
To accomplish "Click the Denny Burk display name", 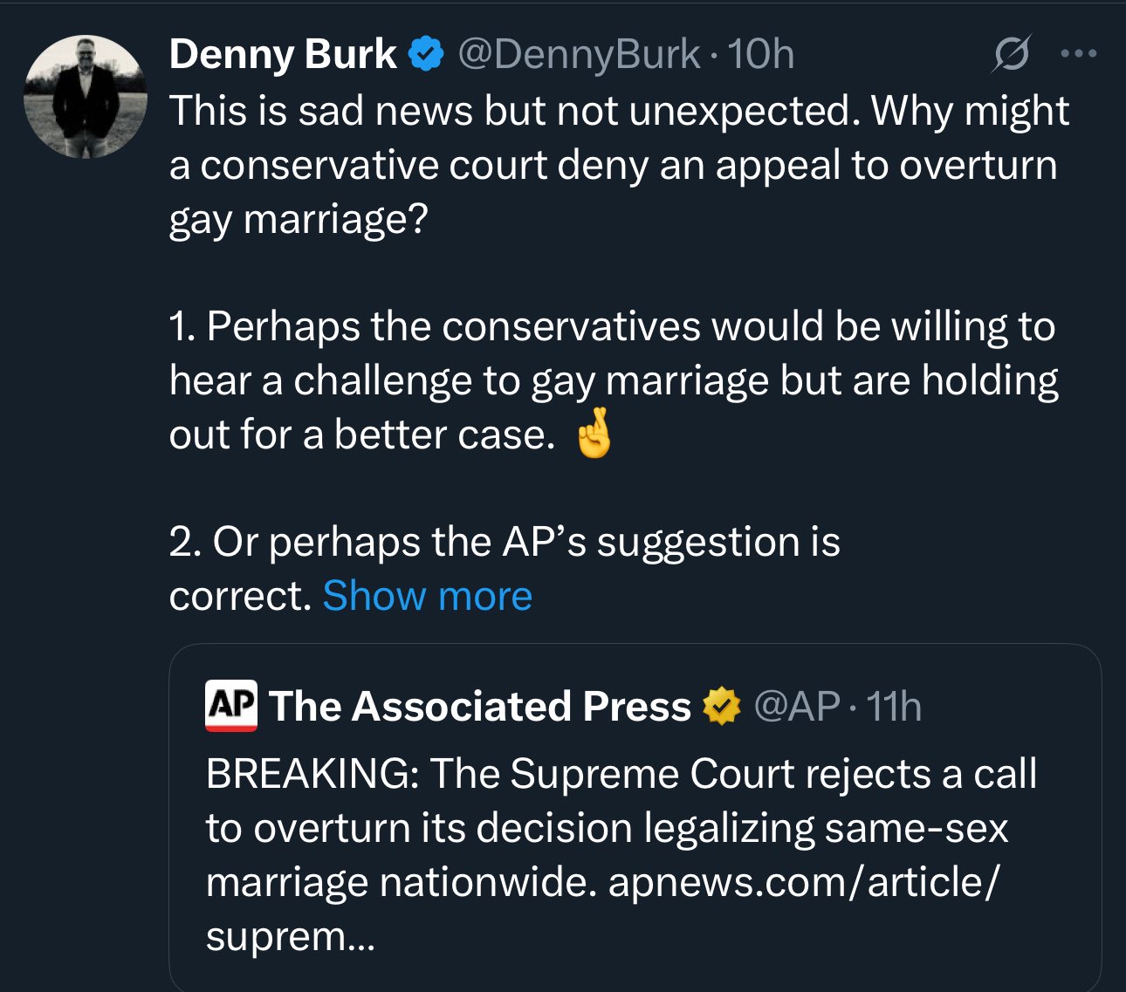I will pos(283,55).
